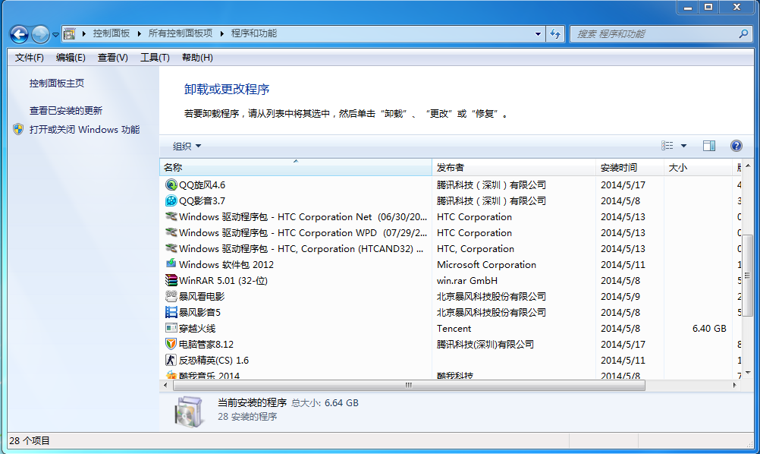Click the HTC Corporation Net driver package icon

(171, 216)
